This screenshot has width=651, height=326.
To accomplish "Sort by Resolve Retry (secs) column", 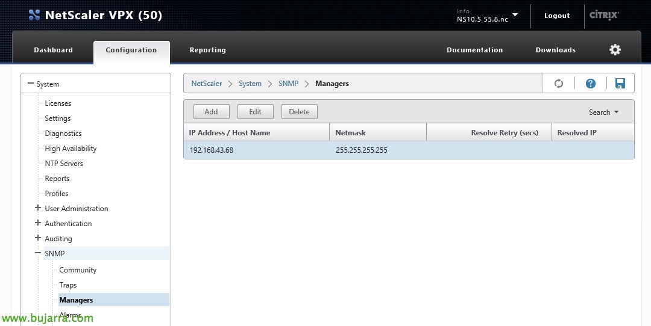I will click(489, 132).
